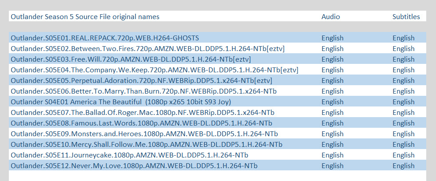Select the title cell 'Outlander Season 5 Source File original names'
The image size is (436, 181).
(x=85, y=17)
